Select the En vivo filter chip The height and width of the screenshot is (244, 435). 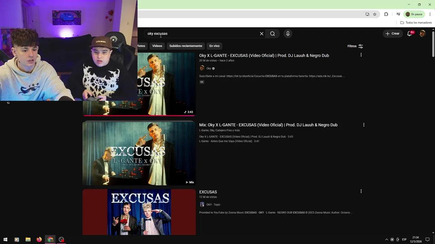pyautogui.click(x=214, y=46)
